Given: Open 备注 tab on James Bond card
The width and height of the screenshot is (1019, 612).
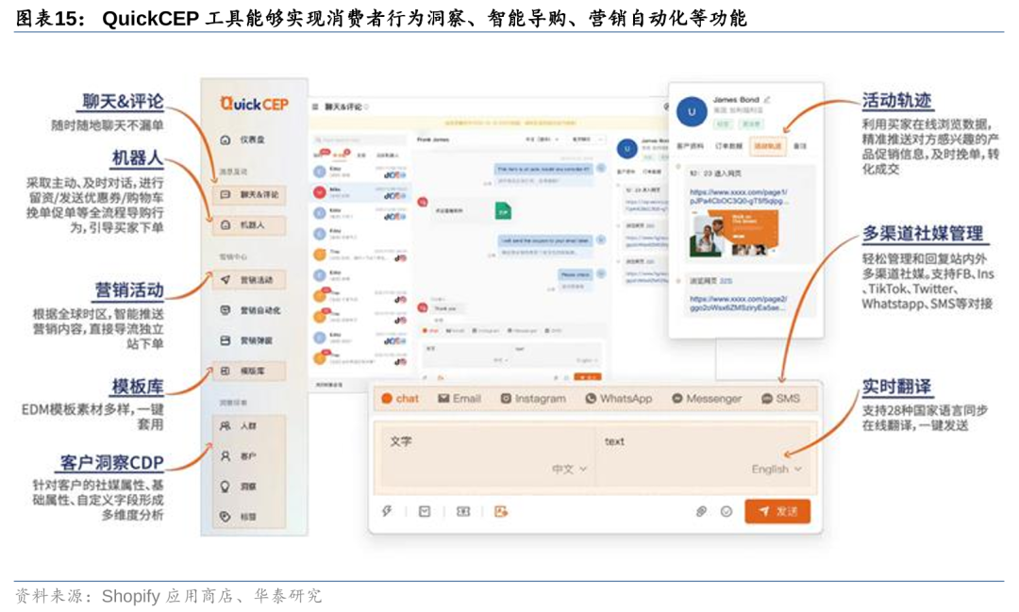Looking at the screenshot, I should click(800, 146).
